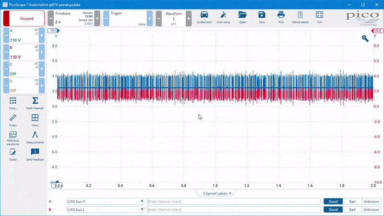Open the Rulers tool
384x216 pixels.
point(13,120)
